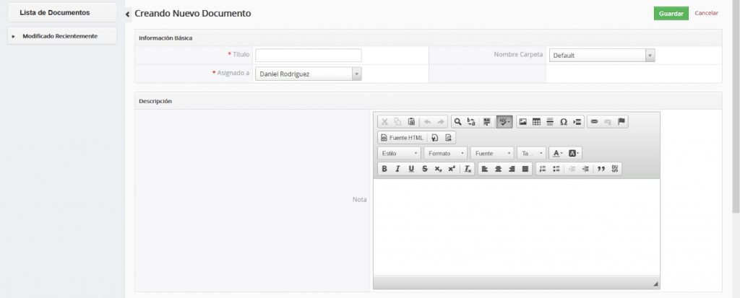Viewport: 740px width, 298px height.
Task: Toggle underline text formatting
Action: click(x=411, y=169)
